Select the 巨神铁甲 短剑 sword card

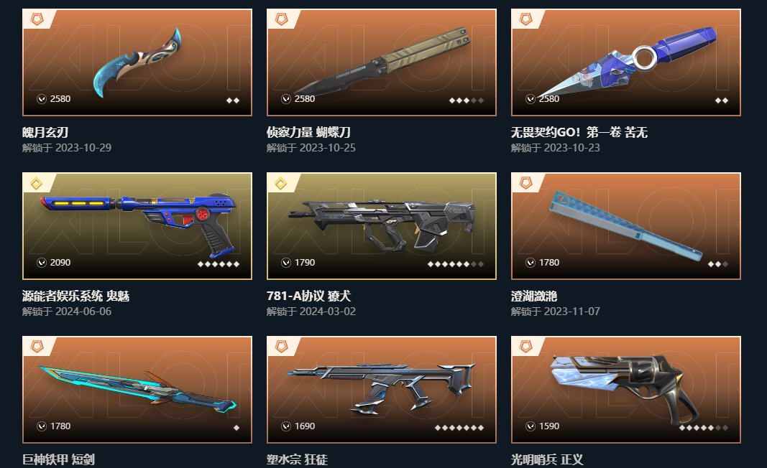click(x=137, y=390)
